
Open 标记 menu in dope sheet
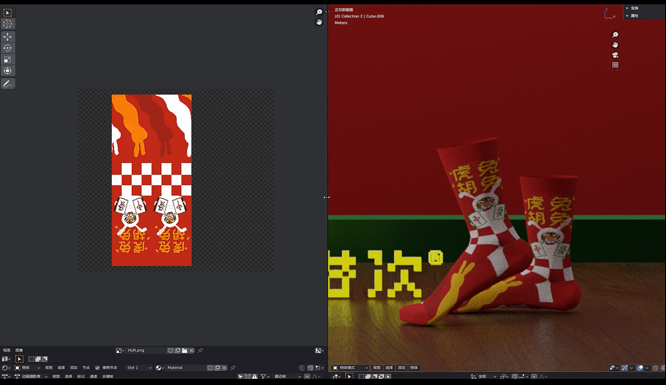coord(81,377)
